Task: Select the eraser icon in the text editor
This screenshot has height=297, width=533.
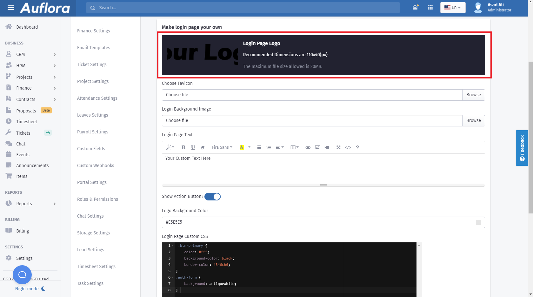Action: (x=203, y=147)
